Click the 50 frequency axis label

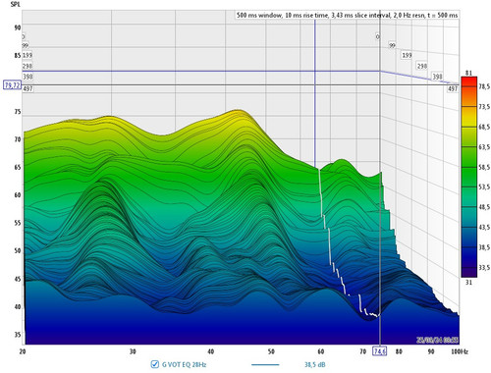(x=271, y=351)
